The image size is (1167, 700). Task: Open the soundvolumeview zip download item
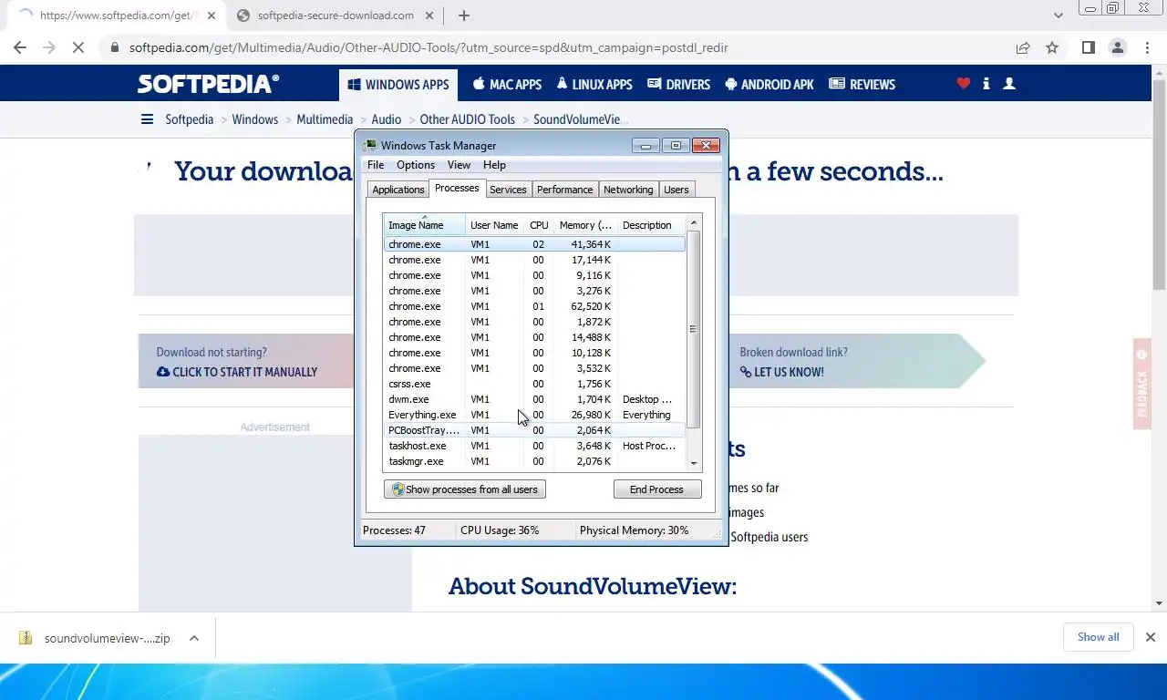click(x=96, y=638)
